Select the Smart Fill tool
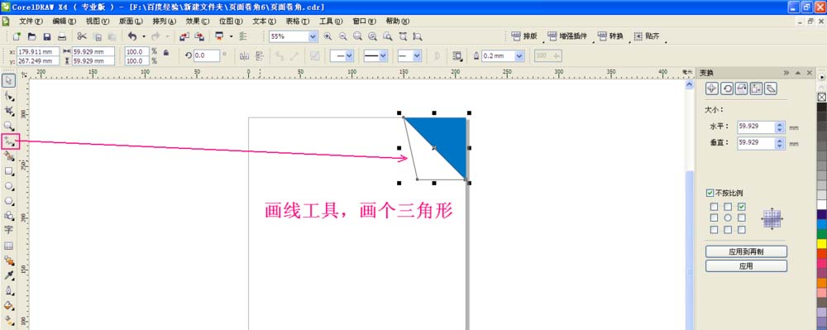The image size is (827, 330). 9,156
